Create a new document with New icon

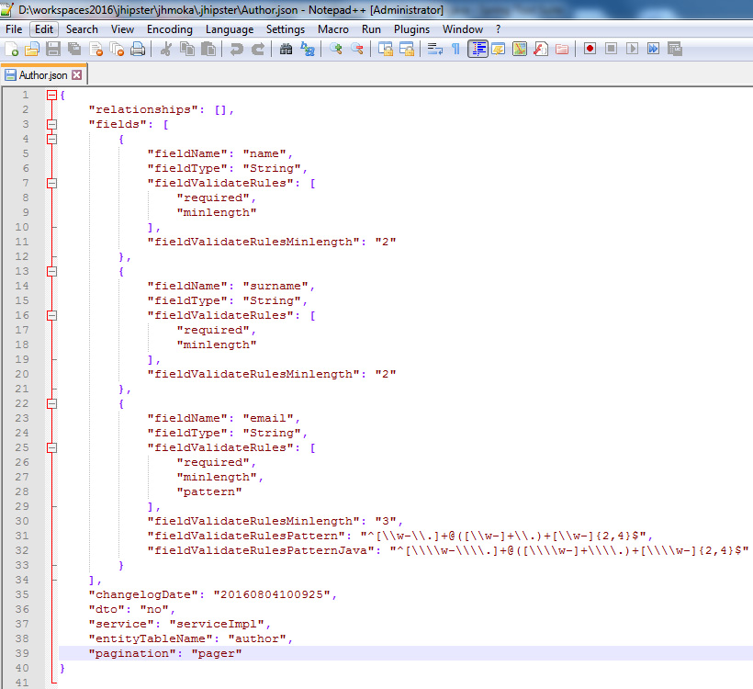(12, 49)
